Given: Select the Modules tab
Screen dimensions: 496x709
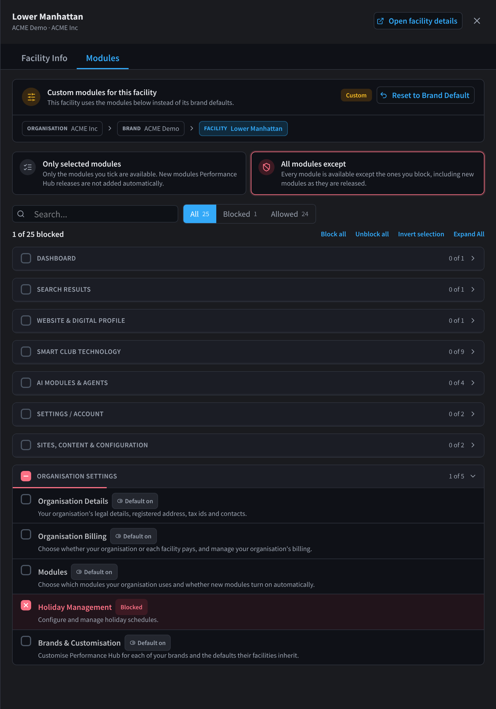Looking at the screenshot, I should point(103,58).
